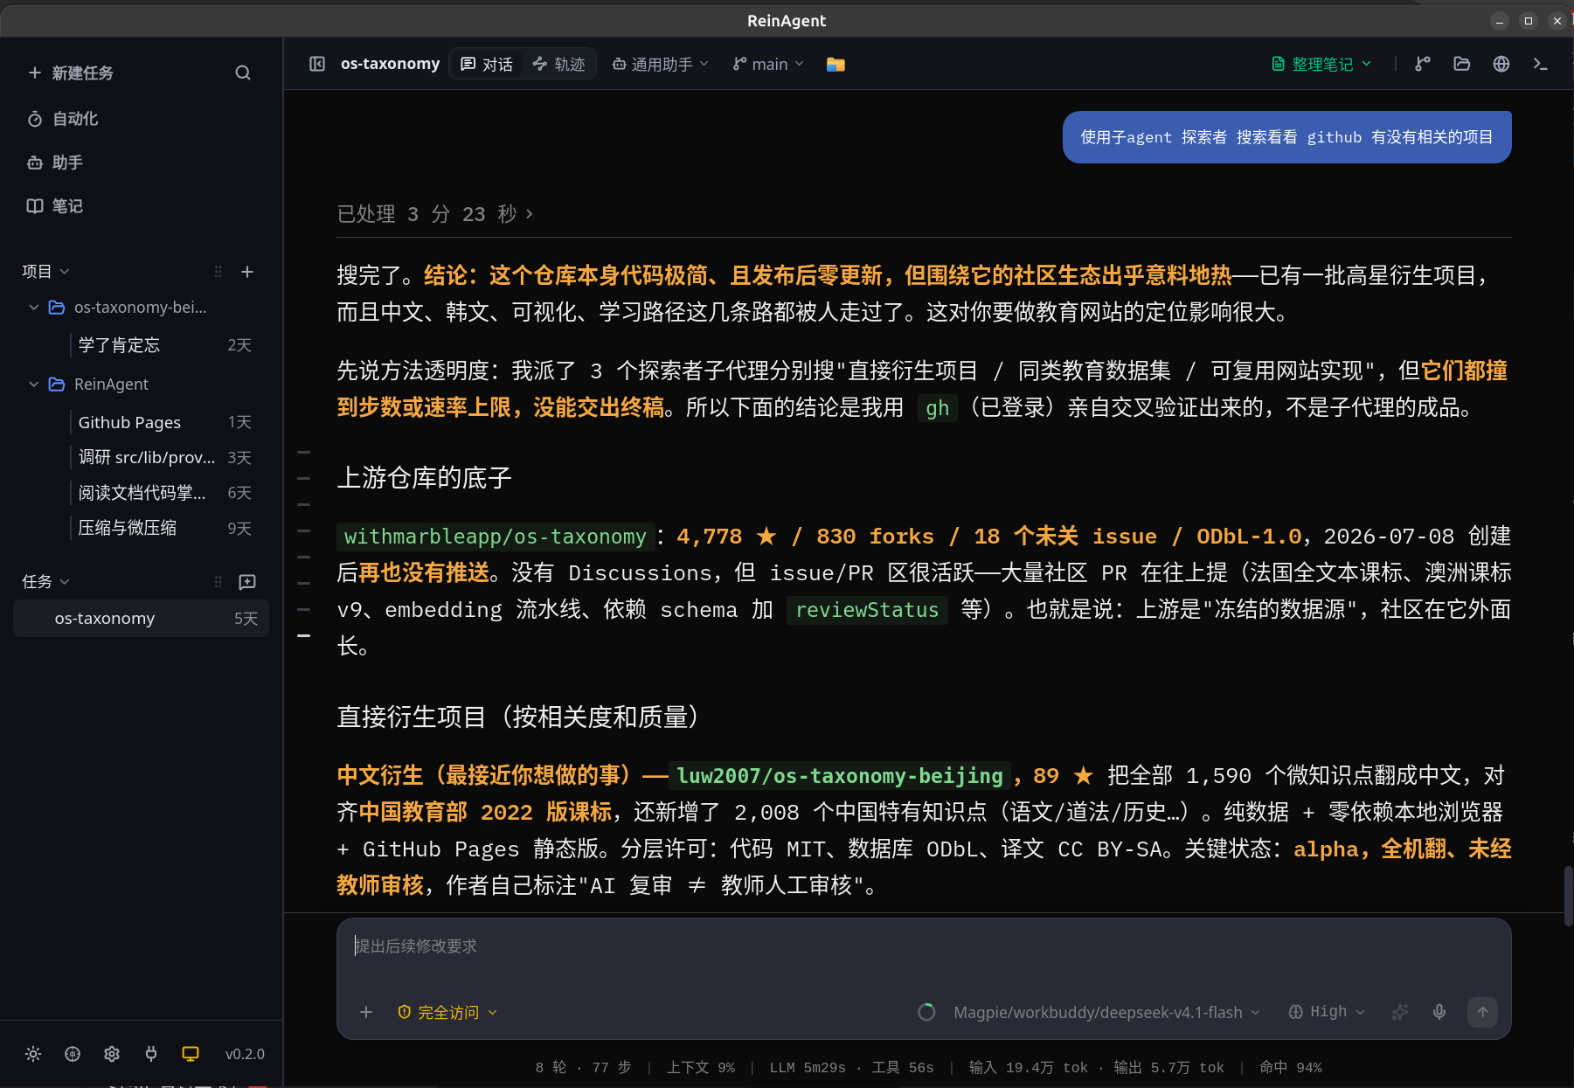Screen dimensions: 1574x1088
Task: Click the 提出后续修改要求 input field
Action: pyautogui.click(x=924, y=946)
